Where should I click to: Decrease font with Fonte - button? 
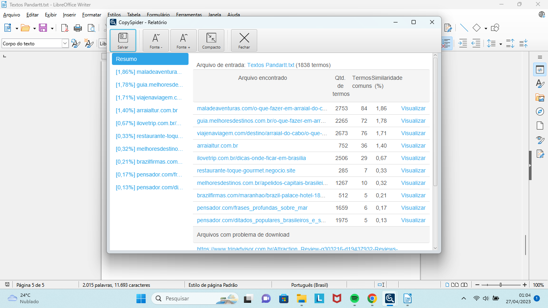point(156,41)
